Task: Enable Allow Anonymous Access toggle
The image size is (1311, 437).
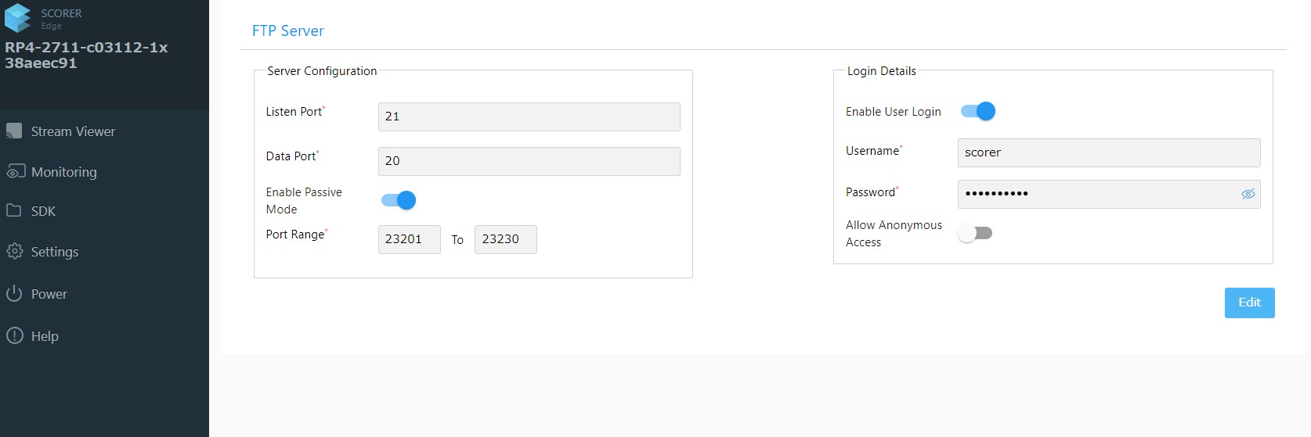Action: tap(975, 233)
